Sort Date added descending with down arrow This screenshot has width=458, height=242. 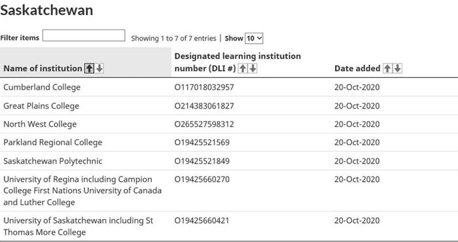click(398, 68)
